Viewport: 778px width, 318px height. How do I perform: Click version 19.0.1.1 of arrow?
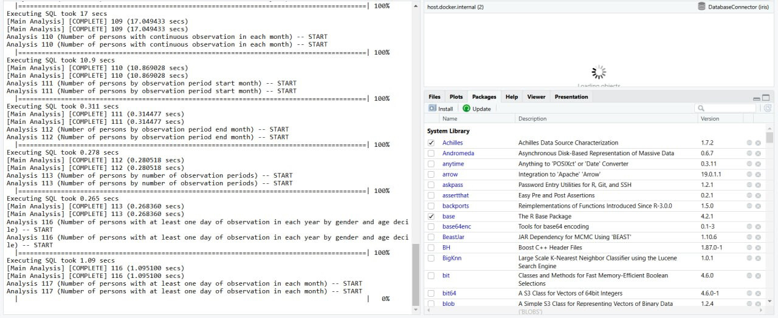point(712,174)
